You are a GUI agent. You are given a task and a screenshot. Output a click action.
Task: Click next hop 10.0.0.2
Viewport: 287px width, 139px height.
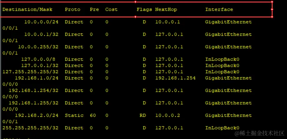coord(168,115)
